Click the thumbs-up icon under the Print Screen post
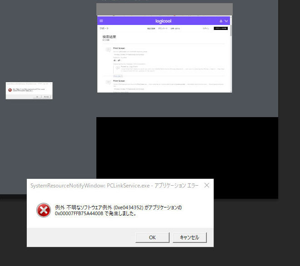Viewport: 300px width, 266px height. [115, 60]
